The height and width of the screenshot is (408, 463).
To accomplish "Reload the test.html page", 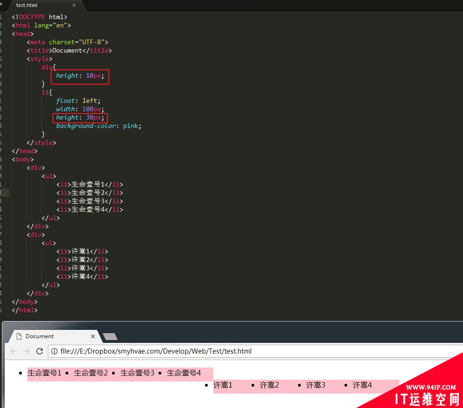I will coord(40,351).
